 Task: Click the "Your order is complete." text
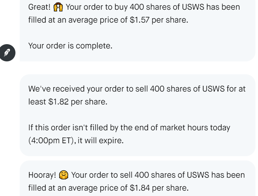[70, 46]
